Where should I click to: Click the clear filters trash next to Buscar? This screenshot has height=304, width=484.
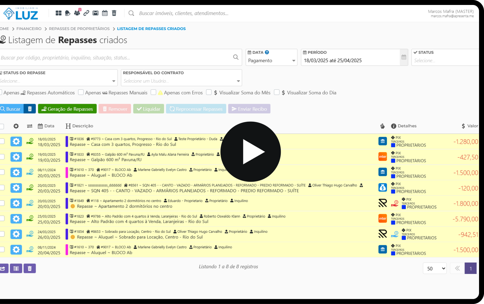point(30,109)
